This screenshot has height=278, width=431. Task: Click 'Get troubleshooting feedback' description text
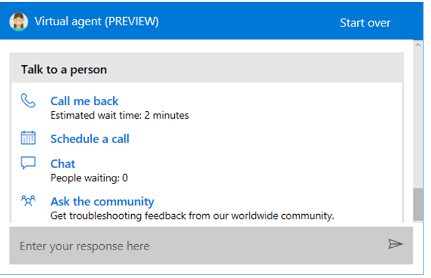click(x=192, y=216)
